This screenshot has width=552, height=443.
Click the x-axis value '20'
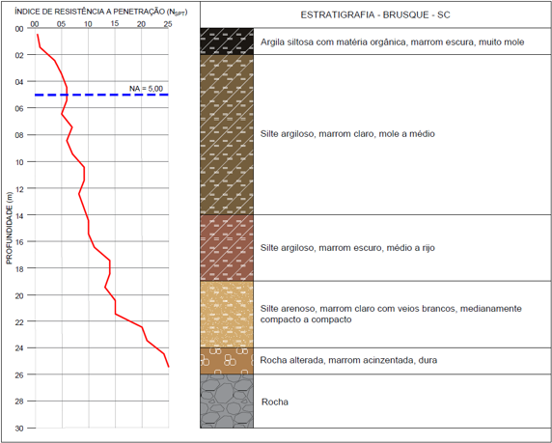click(141, 24)
